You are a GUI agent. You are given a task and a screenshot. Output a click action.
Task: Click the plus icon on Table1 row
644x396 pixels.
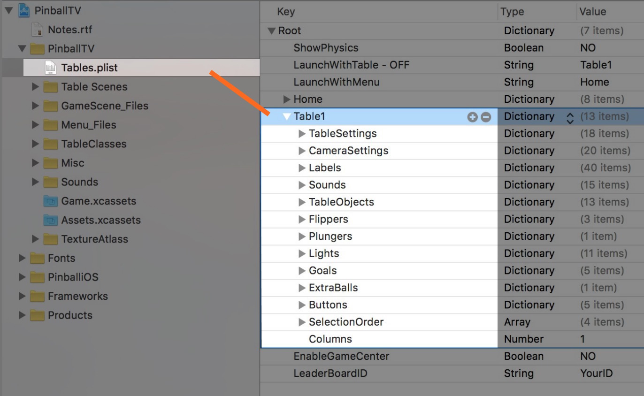point(472,117)
